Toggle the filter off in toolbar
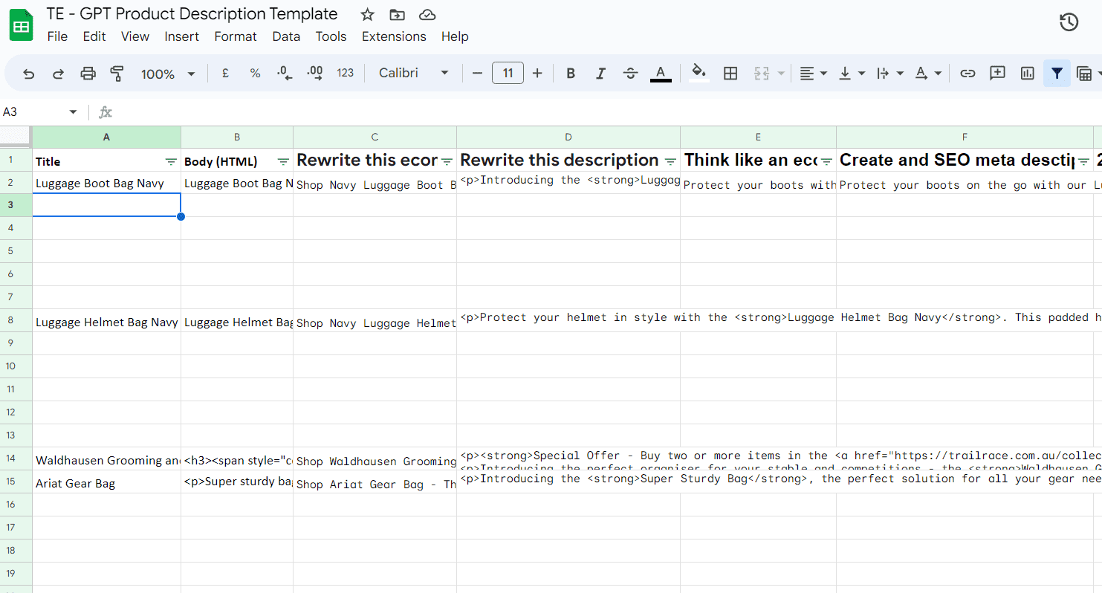 pyautogui.click(x=1057, y=73)
